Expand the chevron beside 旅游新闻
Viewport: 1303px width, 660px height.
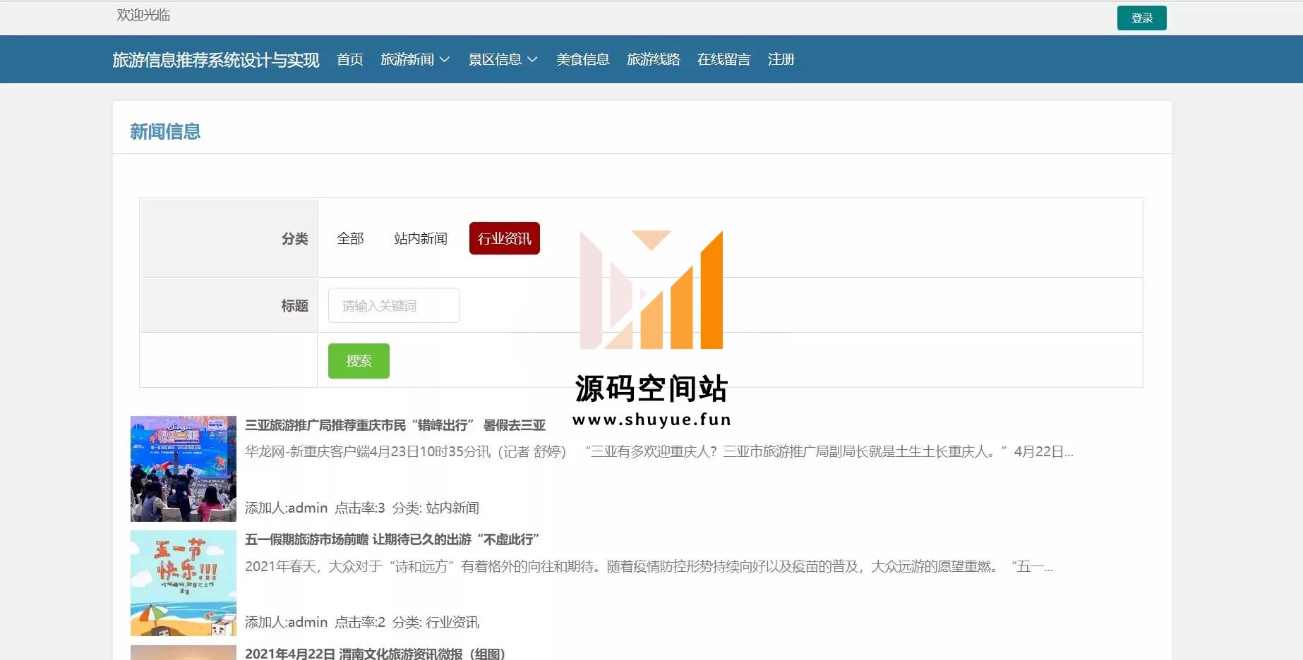[x=445, y=60]
